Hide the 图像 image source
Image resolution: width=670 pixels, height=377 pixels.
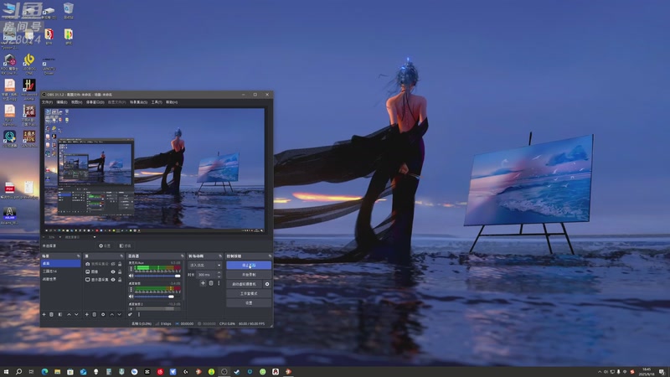(x=113, y=271)
